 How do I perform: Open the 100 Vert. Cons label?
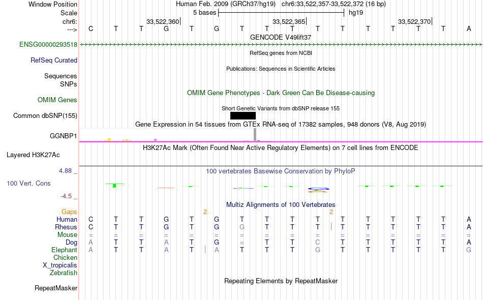tap(28, 183)
